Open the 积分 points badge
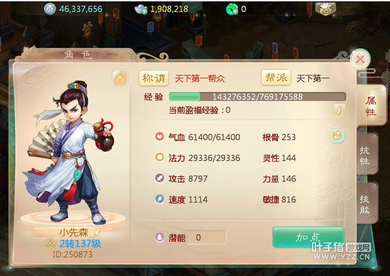The height and width of the screenshot is (276, 390). click(326, 9)
